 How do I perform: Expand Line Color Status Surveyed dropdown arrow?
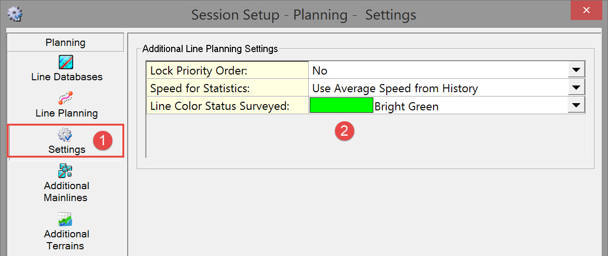[x=576, y=106]
